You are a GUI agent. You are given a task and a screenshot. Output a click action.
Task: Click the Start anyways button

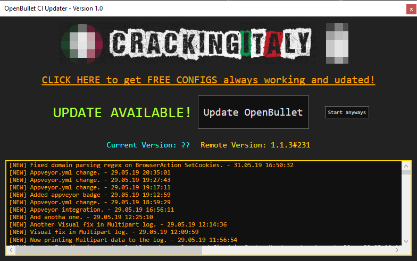pos(346,112)
